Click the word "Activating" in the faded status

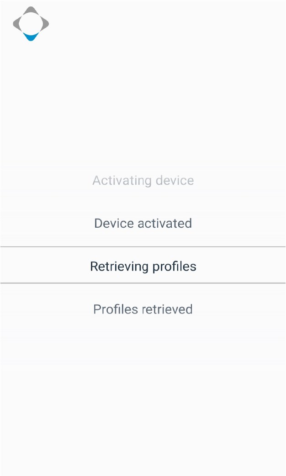[x=122, y=181]
